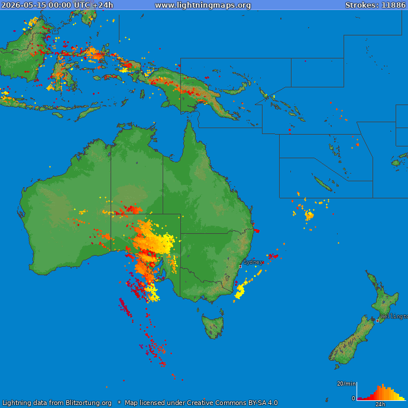Click the '20/min' histogram scale label
Screen dimensions: 408x408
tap(347, 384)
